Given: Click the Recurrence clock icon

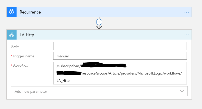Looking at the screenshot, I should (12, 12).
